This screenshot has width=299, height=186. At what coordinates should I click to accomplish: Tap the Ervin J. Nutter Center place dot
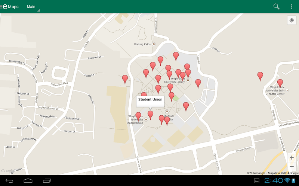287,90
